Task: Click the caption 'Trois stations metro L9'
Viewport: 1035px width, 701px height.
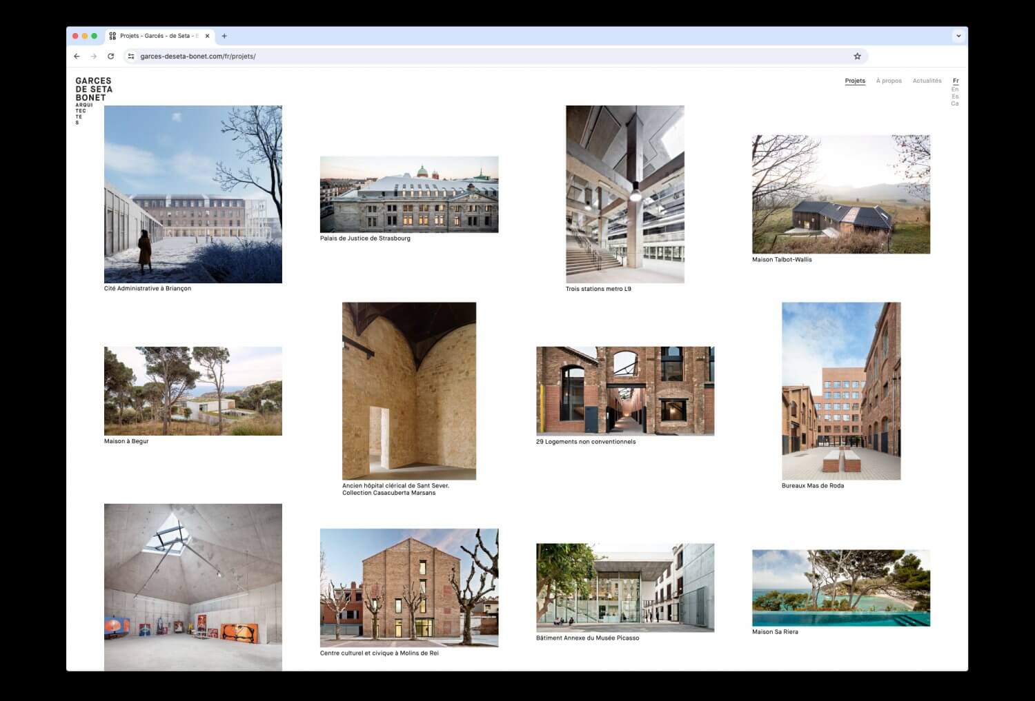Action: coord(598,289)
